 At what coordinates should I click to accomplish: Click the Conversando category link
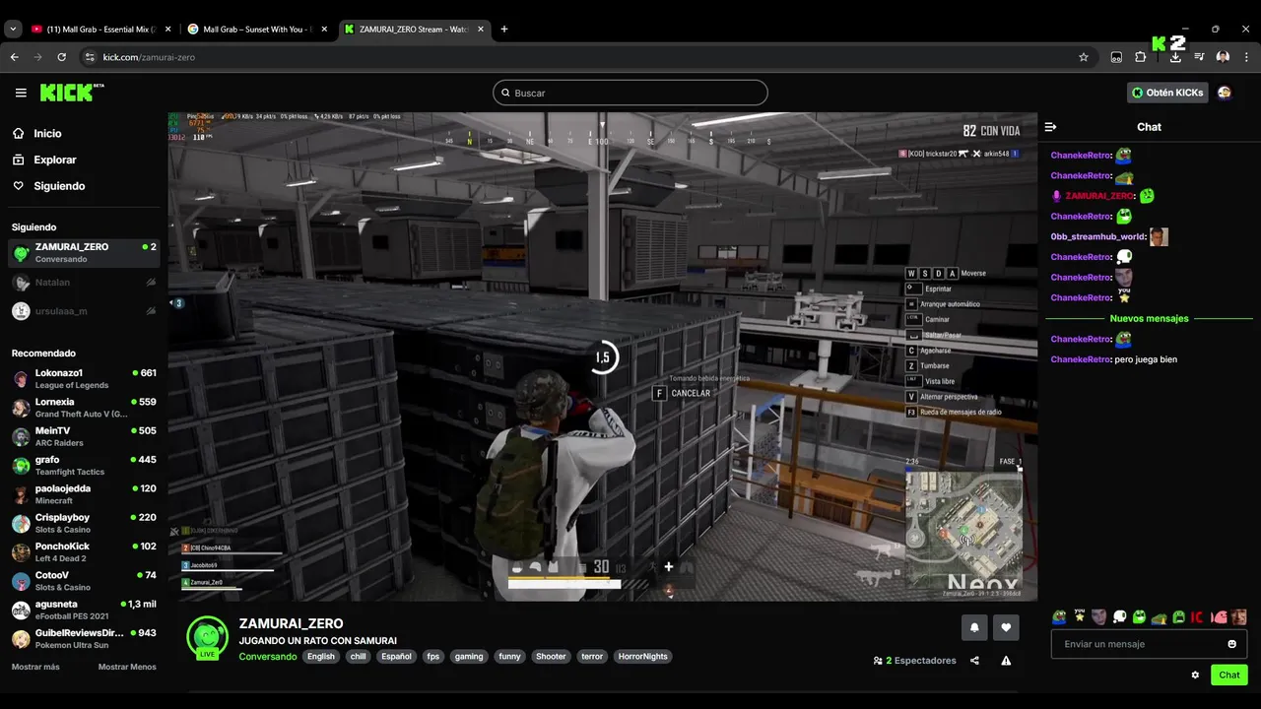coord(267,657)
